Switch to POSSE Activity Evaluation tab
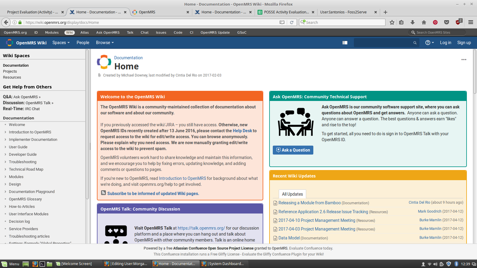Viewport: 477px width, 268px height. 286,12
